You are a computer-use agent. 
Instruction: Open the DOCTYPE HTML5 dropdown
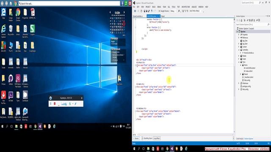pos(196,11)
